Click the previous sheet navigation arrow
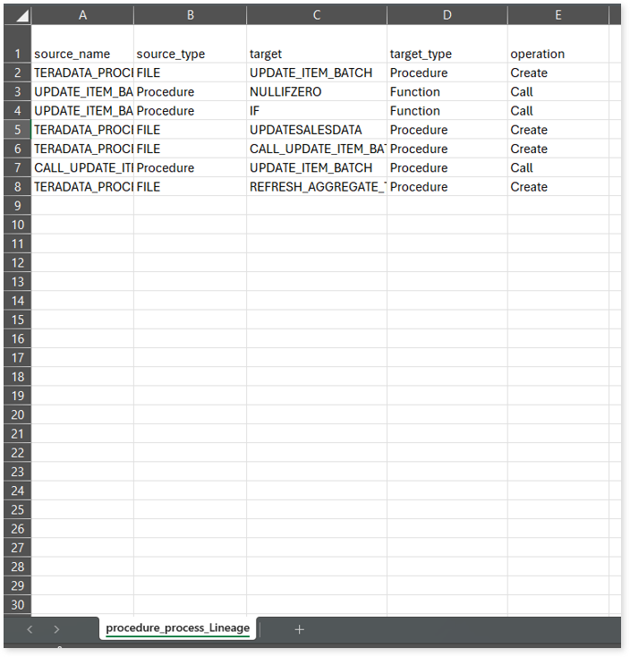Image resolution: width=630 pixels, height=657 pixels. tap(29, 629)
